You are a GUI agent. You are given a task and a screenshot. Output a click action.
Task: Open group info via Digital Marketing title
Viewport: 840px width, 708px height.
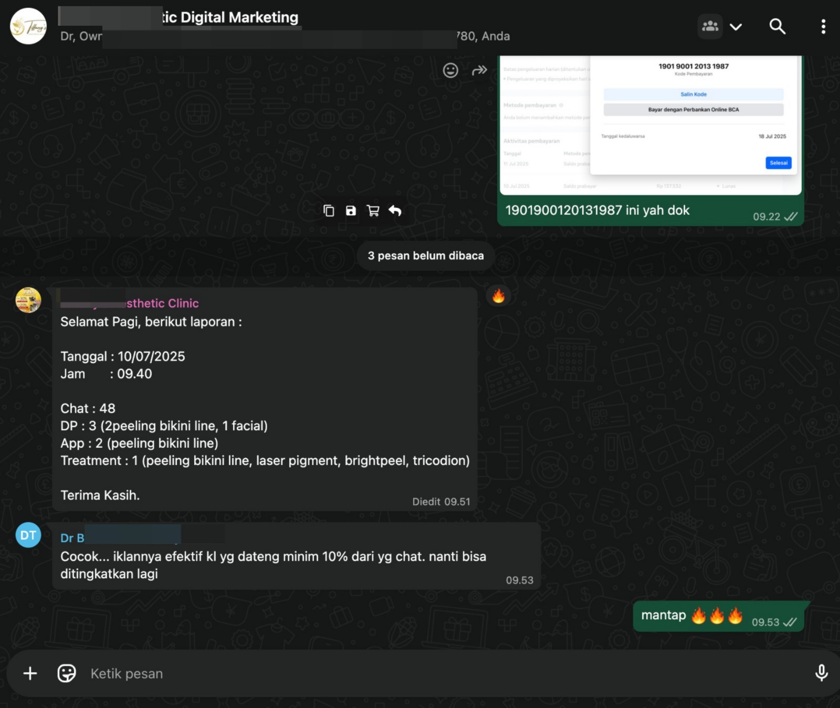tap(231, 17)
